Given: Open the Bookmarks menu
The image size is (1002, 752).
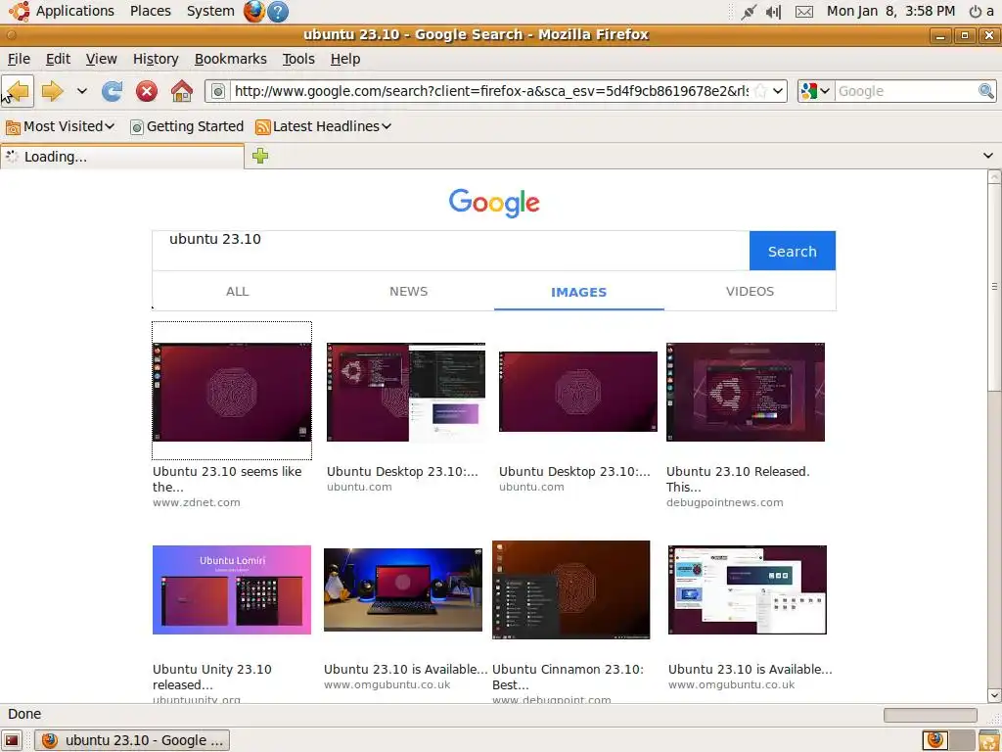Looking at the screenshot, I should click(231, 59).
